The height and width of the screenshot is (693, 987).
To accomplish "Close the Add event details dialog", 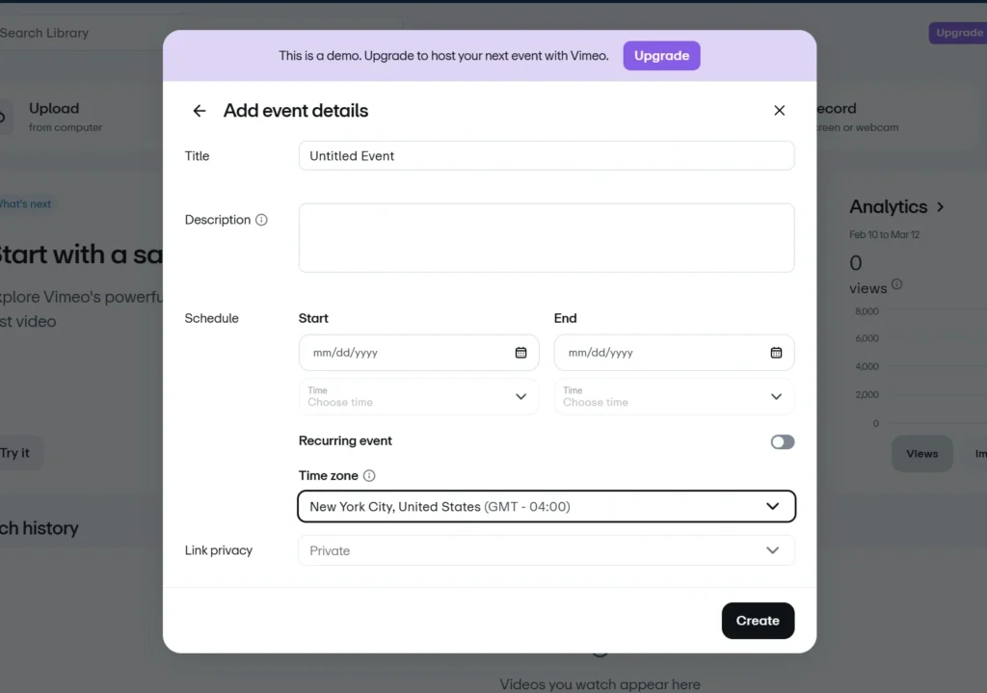I will click(779, 110).
